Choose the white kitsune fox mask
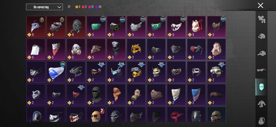276x127 pixels. pyautogui.click(x=197, y=27)
